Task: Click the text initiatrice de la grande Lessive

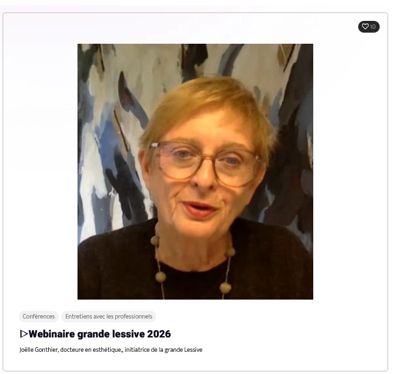Action: pos(163,350)
